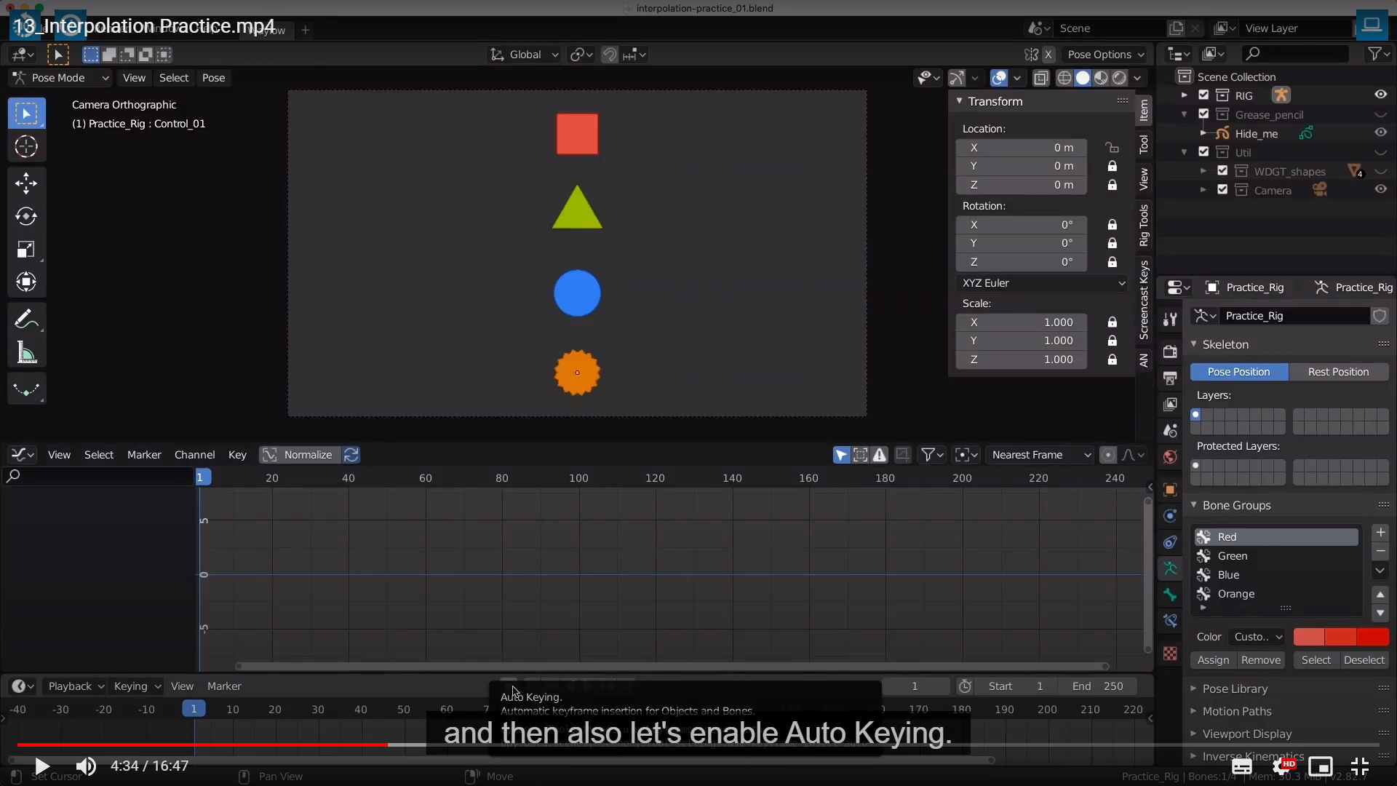
Task: Select the Scale tool in the toolbar
Action: 26,250
